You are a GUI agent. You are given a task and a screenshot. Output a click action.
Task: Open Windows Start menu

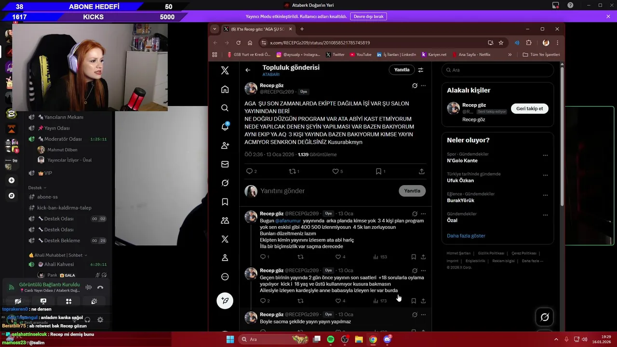[x=230, y=339]
